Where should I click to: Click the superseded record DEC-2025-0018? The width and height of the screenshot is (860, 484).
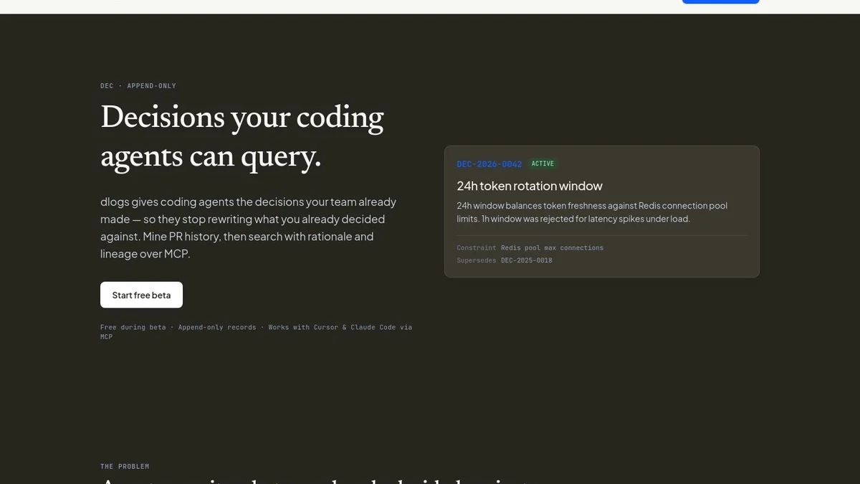[527, 260]
